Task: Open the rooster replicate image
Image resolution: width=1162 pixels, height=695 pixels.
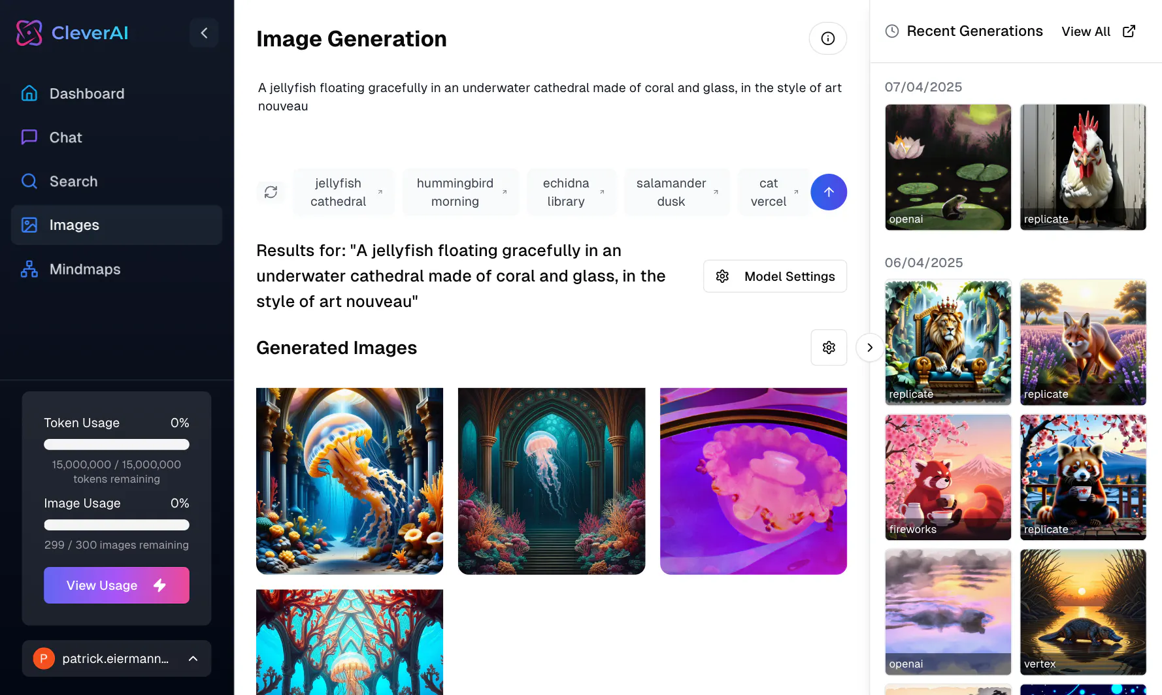Action: (1083, 167)
